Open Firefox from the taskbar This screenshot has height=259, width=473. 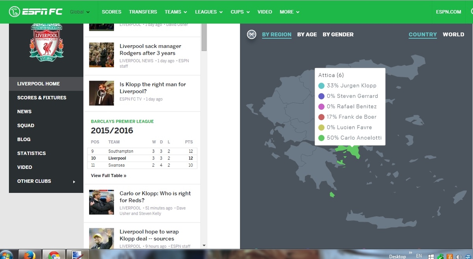(30, 255)
